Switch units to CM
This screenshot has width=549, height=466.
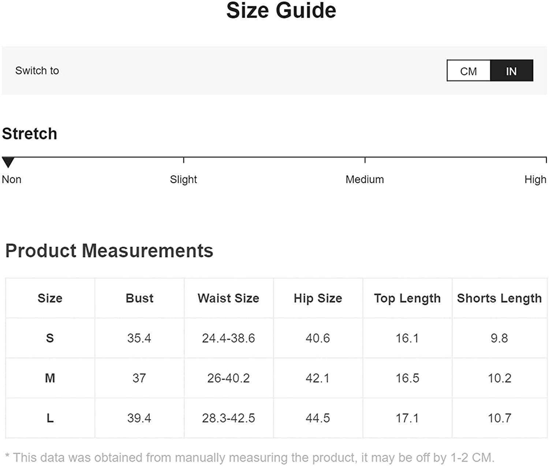pos(468,71)
